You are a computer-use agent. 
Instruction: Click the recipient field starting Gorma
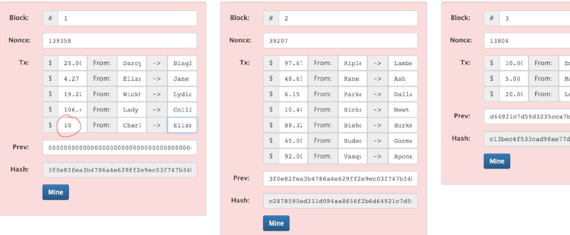point(403,141)
